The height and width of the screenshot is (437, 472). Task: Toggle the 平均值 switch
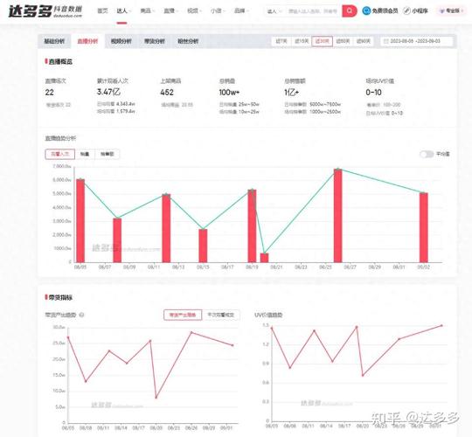click(x=427, y=154)
